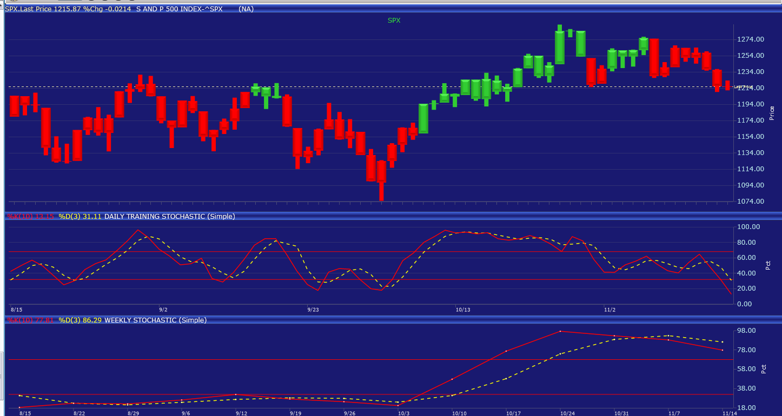Click the 9/26 date on weekly stochastic axis

(349, 413)
